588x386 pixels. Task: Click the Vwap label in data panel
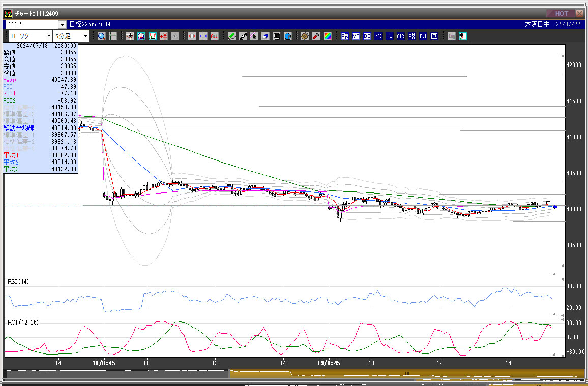(10, 80)
